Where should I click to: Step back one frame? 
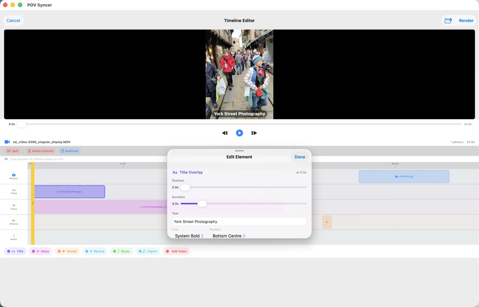(x=225, y=133)
